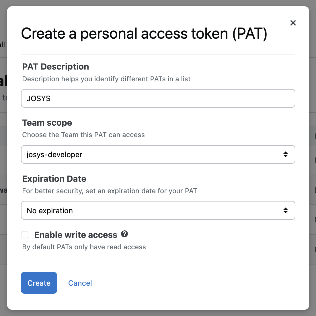Click the 'PAT Description' field label
Screen dimensions: 316x316
[x=56, y=67]
